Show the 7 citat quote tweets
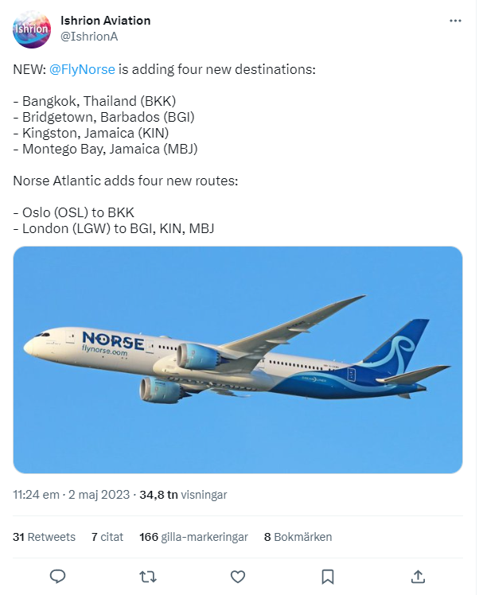 (107, 537)
